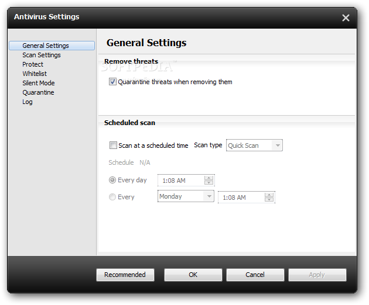Viewport: 369px width, 305px height.
Task: Increase the weekly scan time
Action: click(269, 195)
